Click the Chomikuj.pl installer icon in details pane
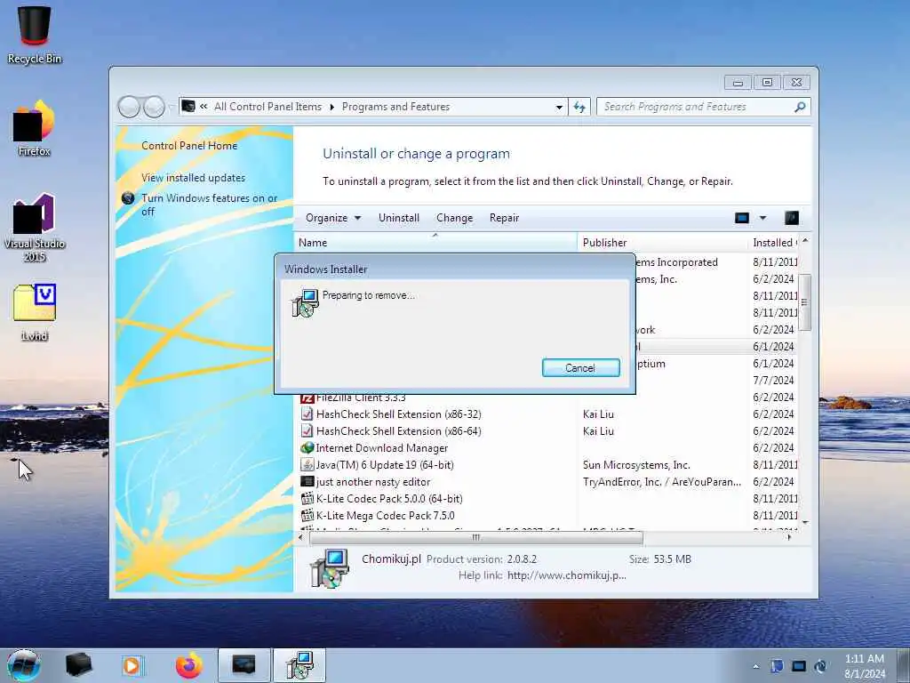Screen dimensions: 910x683 click(329, 568)
